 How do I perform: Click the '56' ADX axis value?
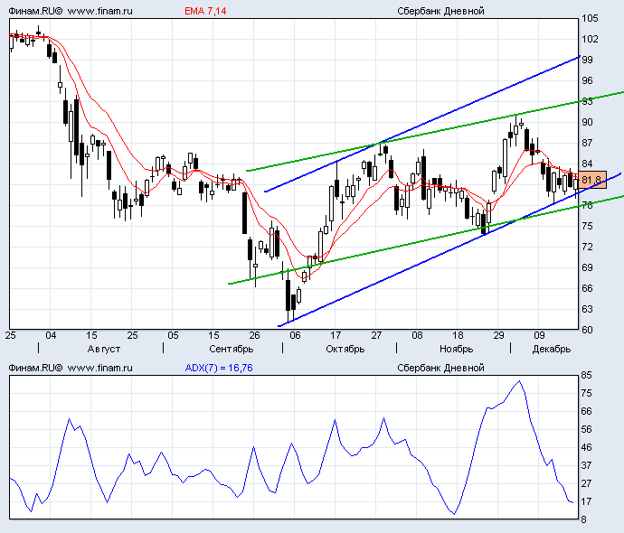[x=587, y=429]
